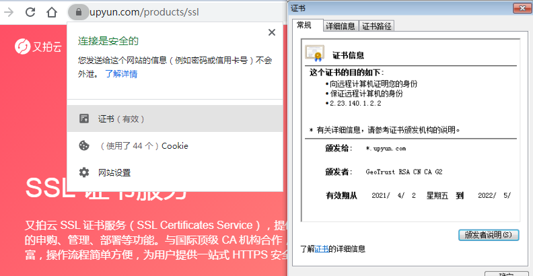Open the 证书（有效）entry
The height and width of the screenshot is (276, 533).
point(175,118)
